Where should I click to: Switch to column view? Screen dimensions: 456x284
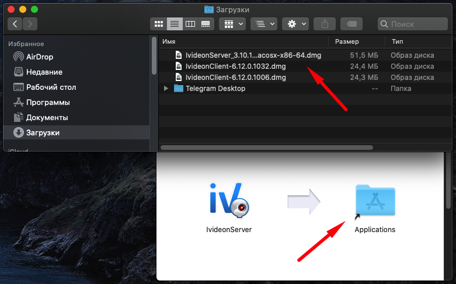coord(190,24)
